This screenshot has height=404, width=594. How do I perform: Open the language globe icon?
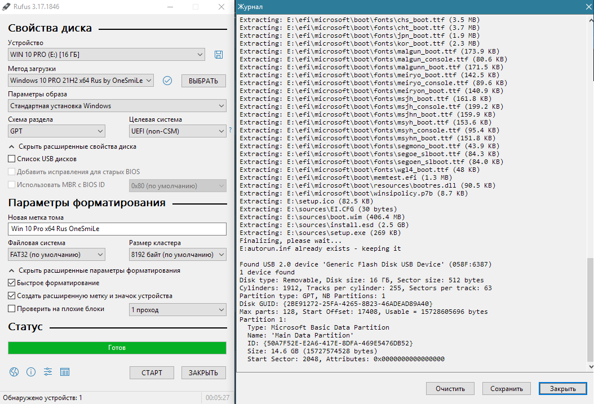pos(14,372)
